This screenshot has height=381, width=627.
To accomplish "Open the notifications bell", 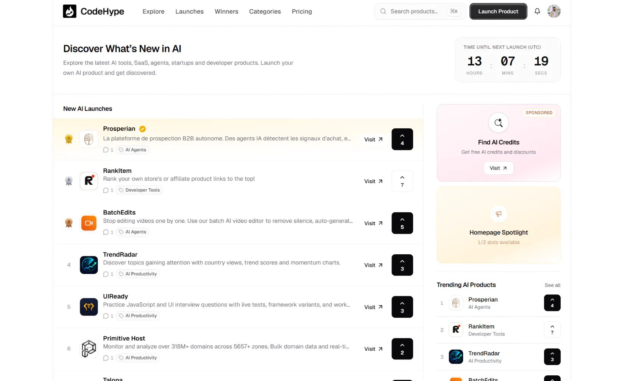I will click(537, 11).
